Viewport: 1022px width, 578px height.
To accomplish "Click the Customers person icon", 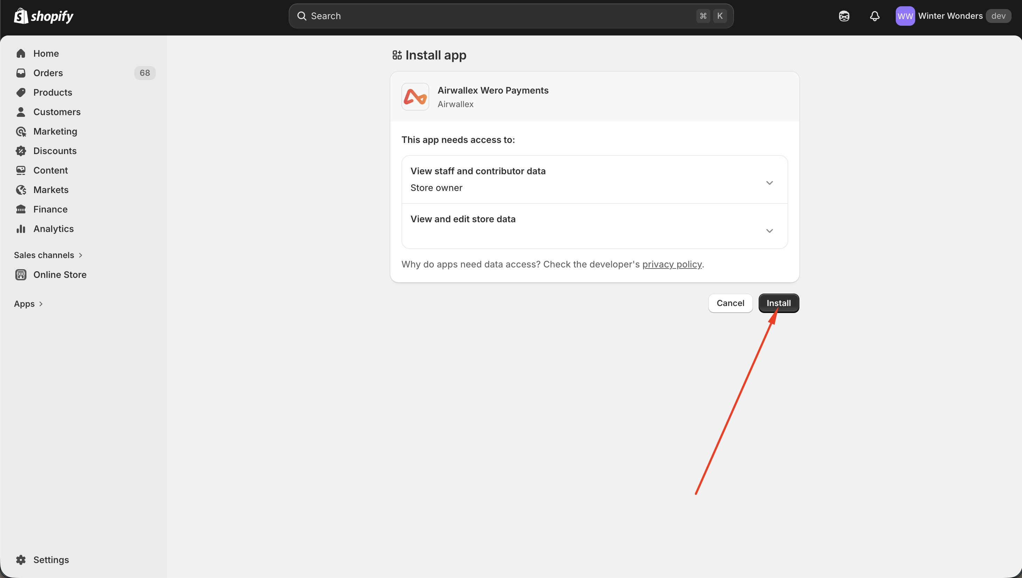I will (21, 112).
